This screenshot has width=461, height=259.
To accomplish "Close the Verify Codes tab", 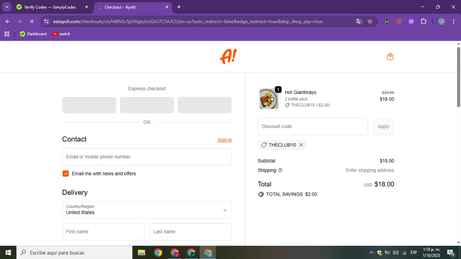I will 86,7.
